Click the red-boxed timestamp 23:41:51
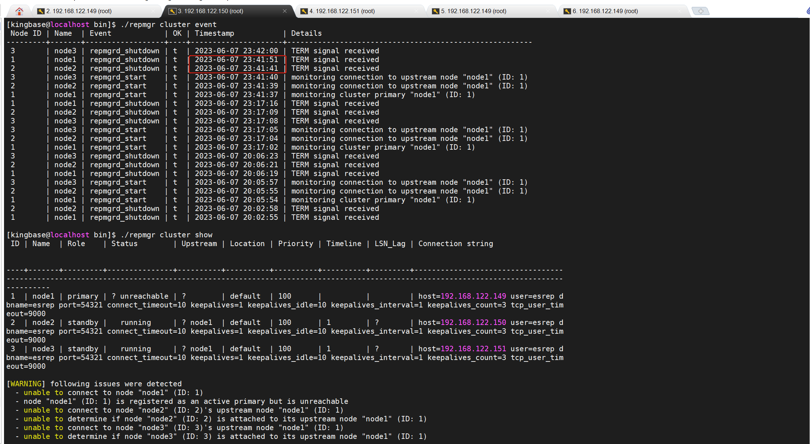This screenshot has width=810, height=444. point(236,60)
